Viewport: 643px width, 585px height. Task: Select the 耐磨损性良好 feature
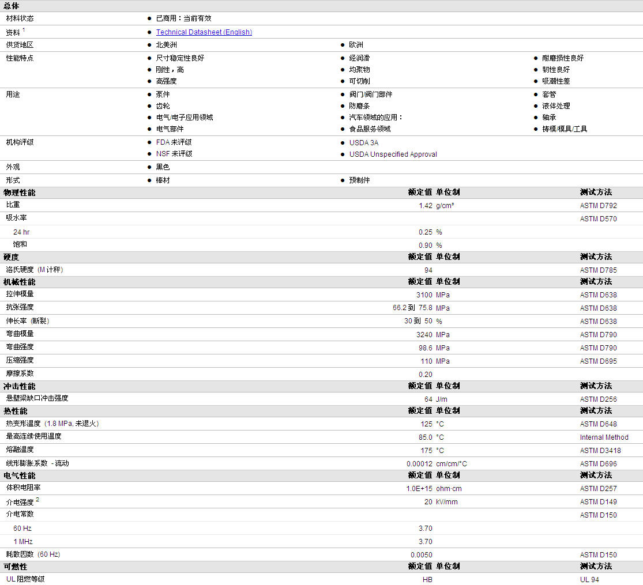[563, 58]
